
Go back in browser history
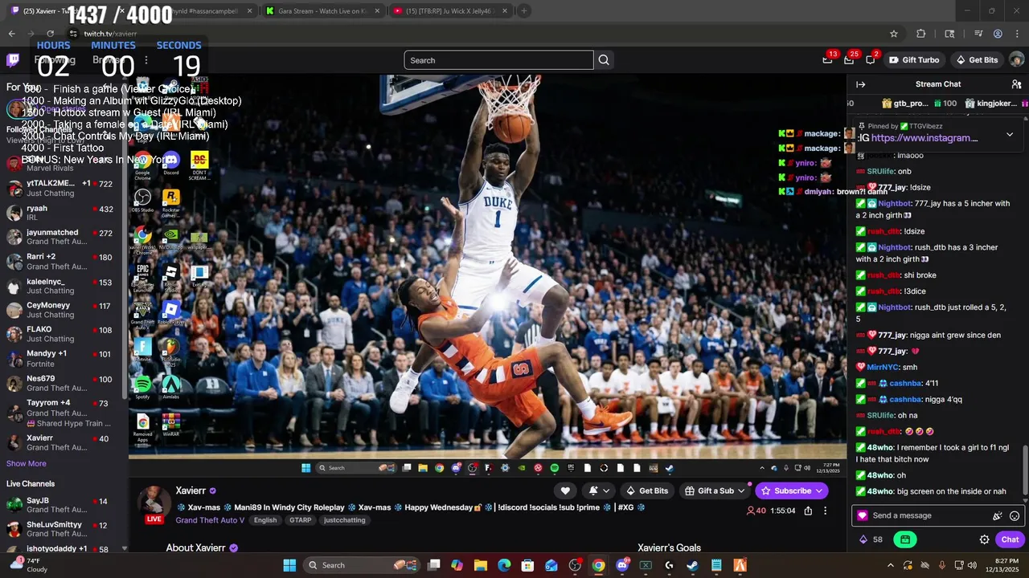pos(11,34)
